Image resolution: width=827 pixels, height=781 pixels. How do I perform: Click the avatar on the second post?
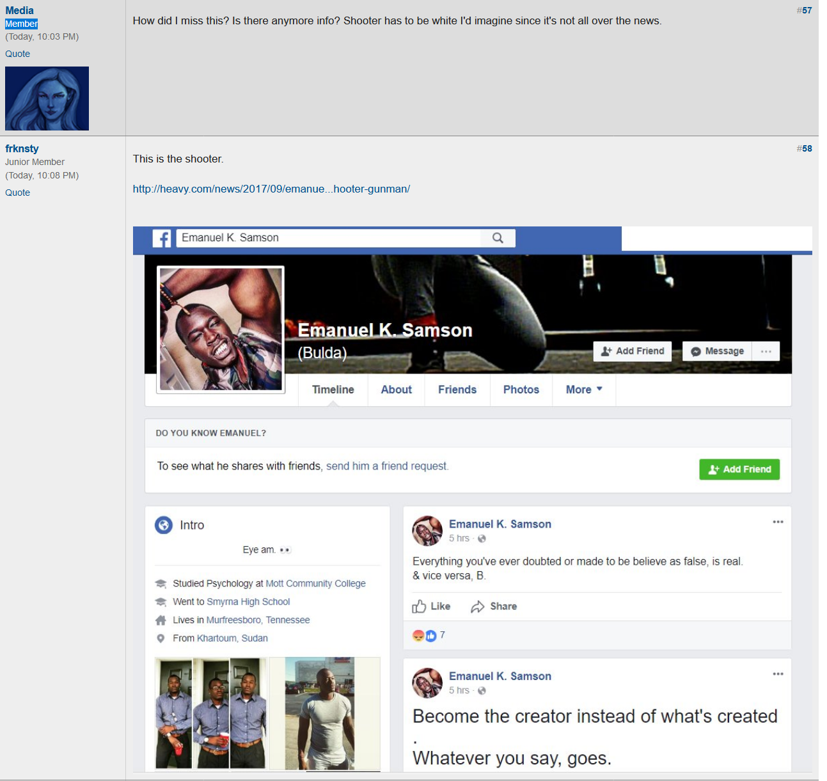click(x=427, y=683)
